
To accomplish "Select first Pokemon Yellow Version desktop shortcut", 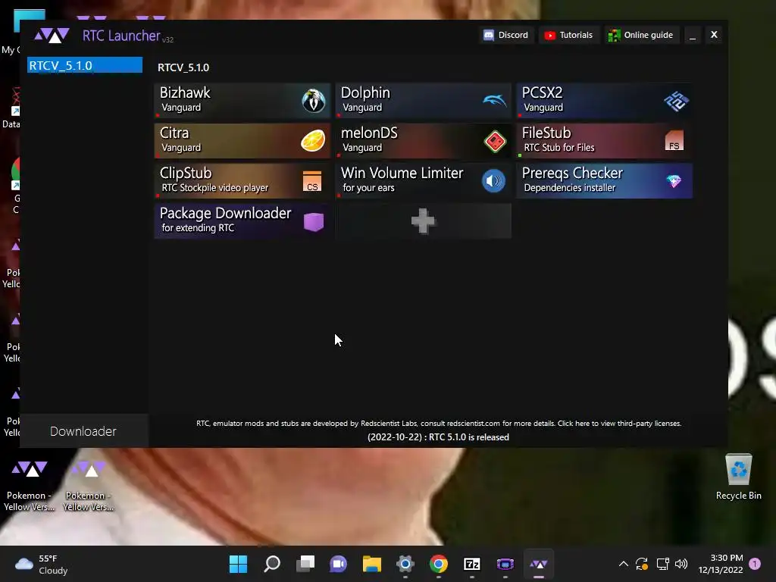I will [30, 486].
